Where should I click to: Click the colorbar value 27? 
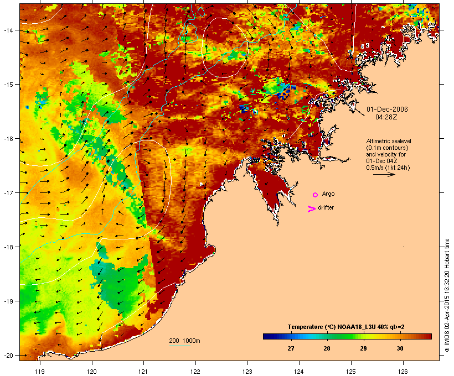point(291,348)
